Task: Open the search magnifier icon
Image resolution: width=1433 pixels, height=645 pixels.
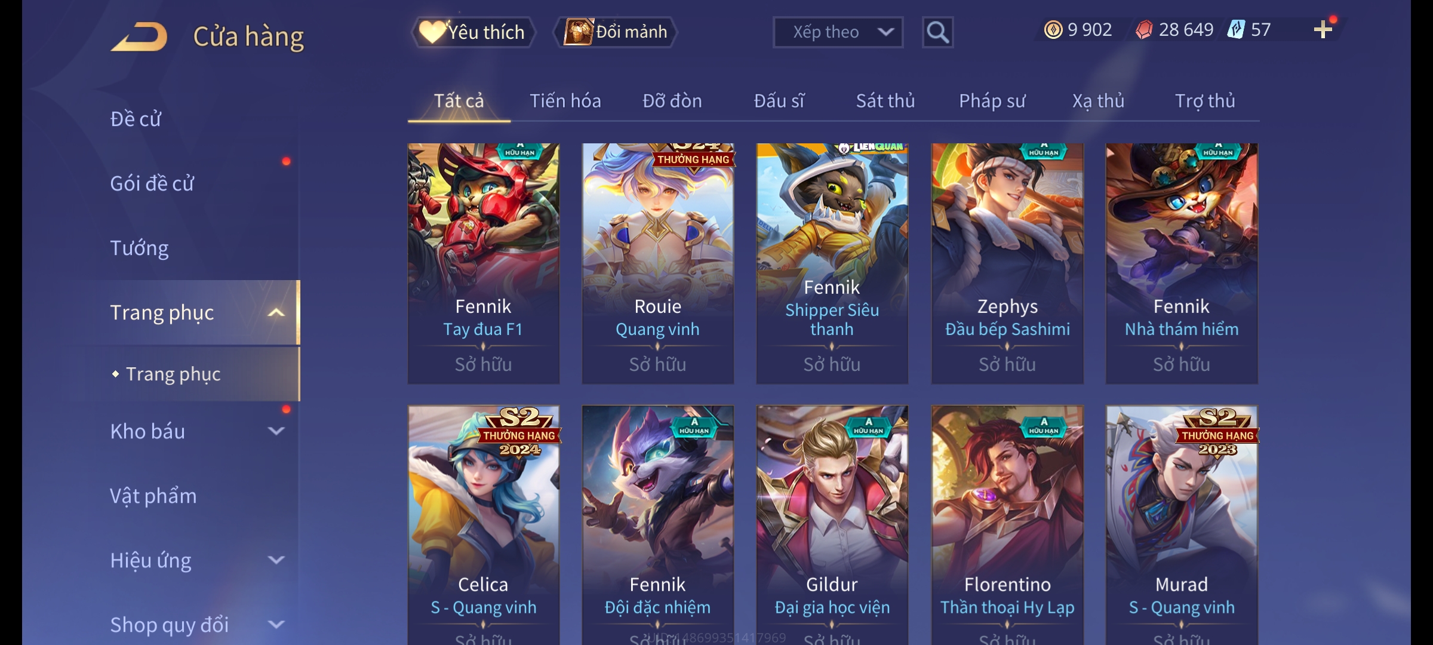Action: coord(937,32)
